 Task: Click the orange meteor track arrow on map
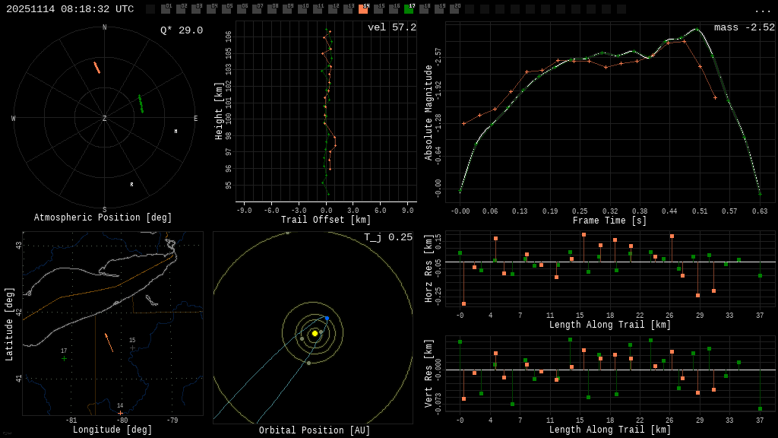(x=109, y=343)
